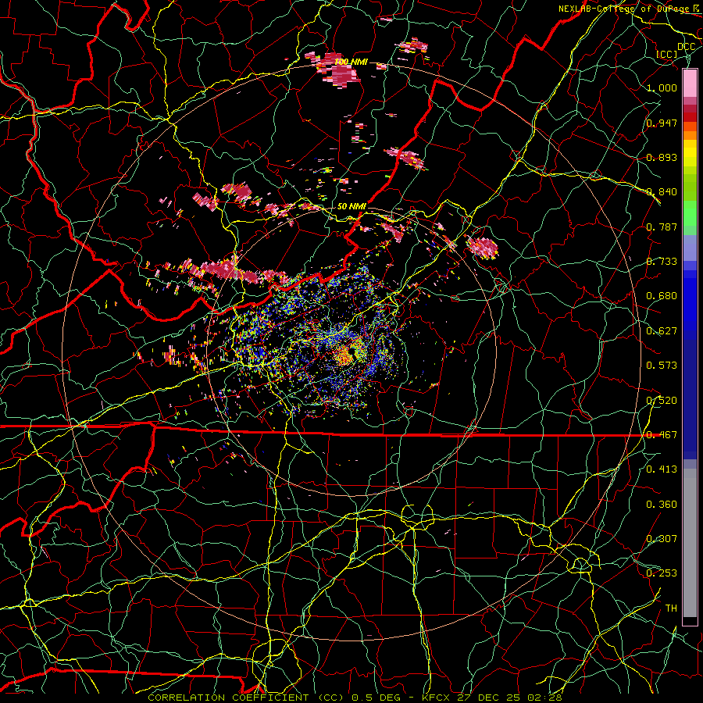The image size is (703, 703).
Task: Select the 0.947 legend value
Action: point(662,123)
